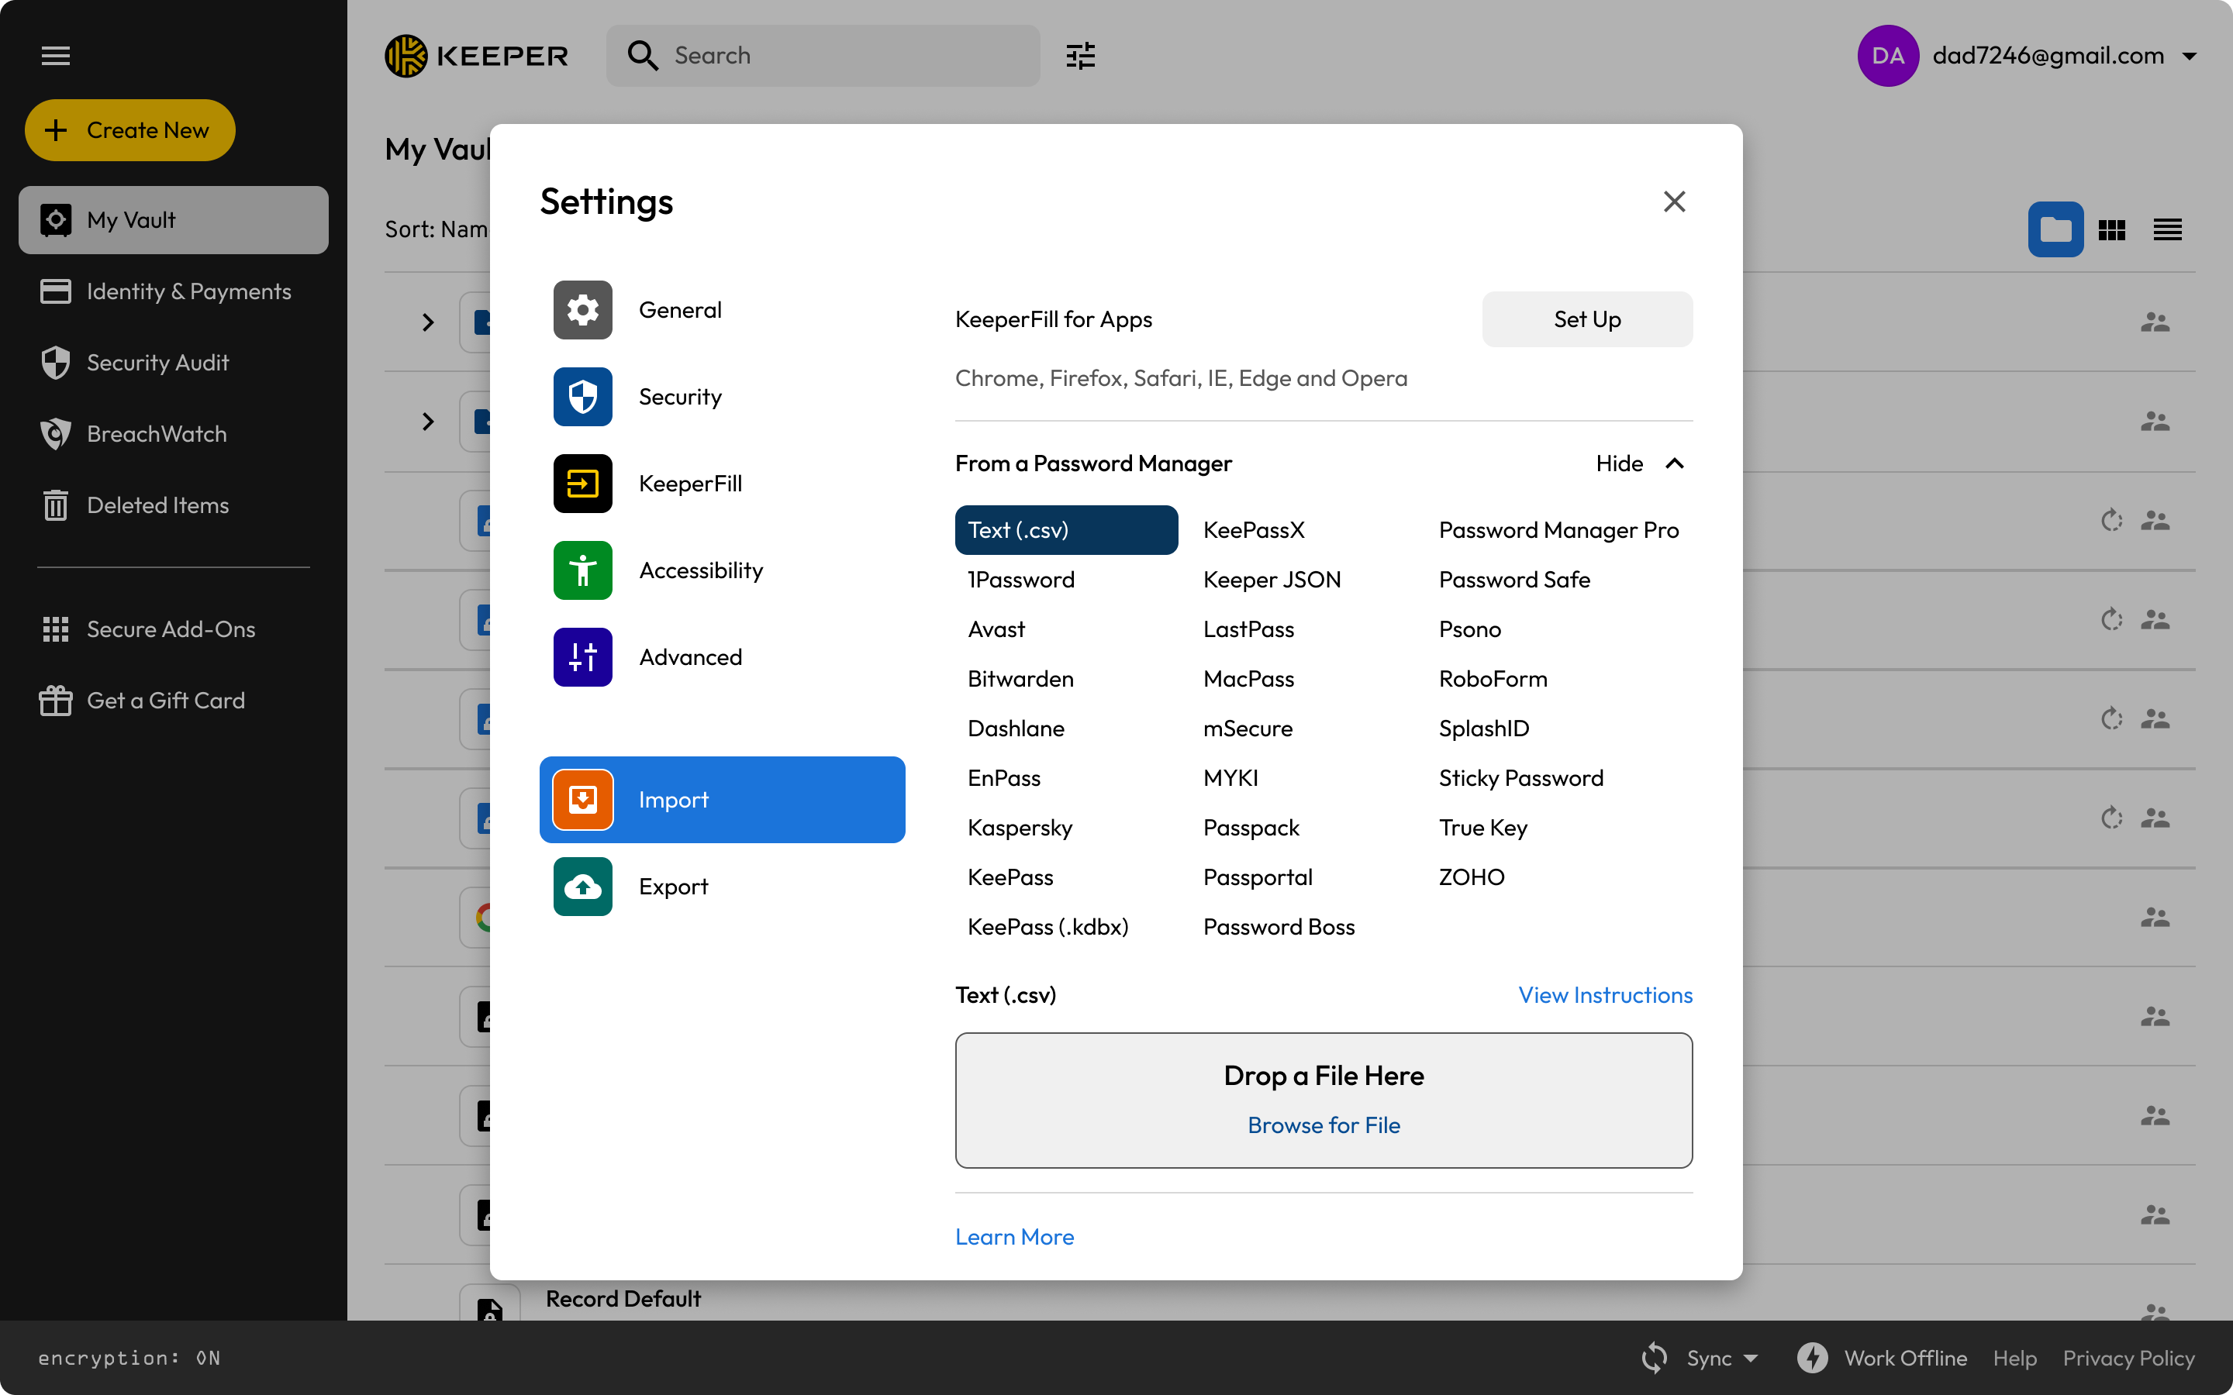Open account email dropdown arrow

pyautogui.click(x=2189, y=57)
